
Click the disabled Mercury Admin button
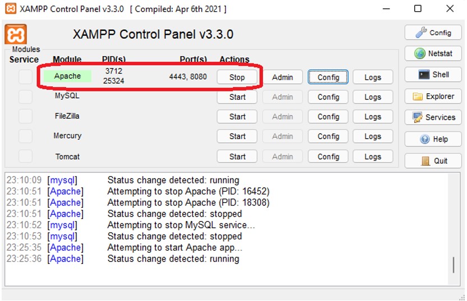(x=283, y=136)
